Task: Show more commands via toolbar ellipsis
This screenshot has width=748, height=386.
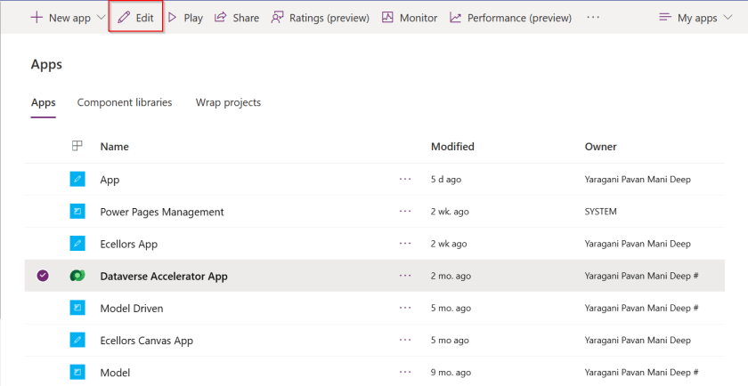Action: coord(594,18)
